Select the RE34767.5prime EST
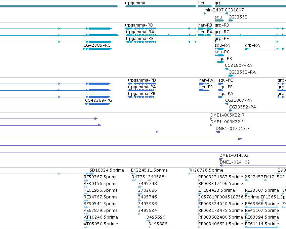Image resolution: width=286 pixels, height=229 pixels. [86, 200]
